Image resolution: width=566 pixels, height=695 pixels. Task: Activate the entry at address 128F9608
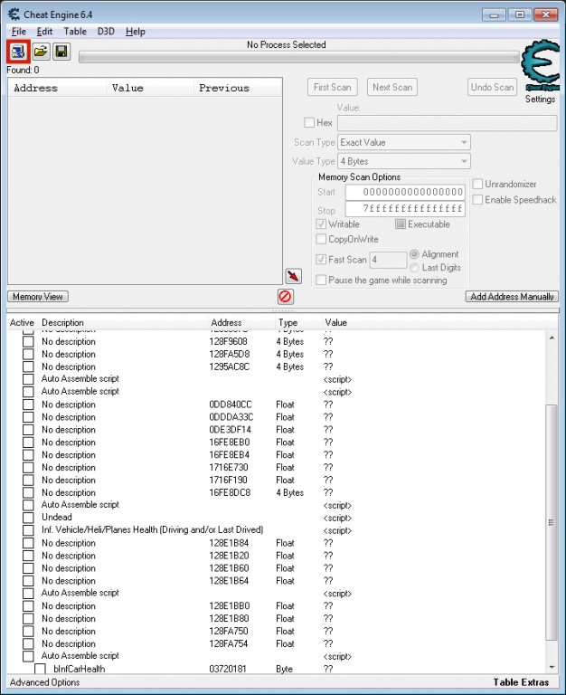[28, 342]
